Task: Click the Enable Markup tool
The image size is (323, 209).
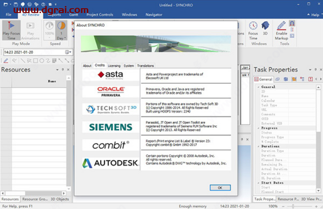Action: pyautogui.click(x=281, y=30)
